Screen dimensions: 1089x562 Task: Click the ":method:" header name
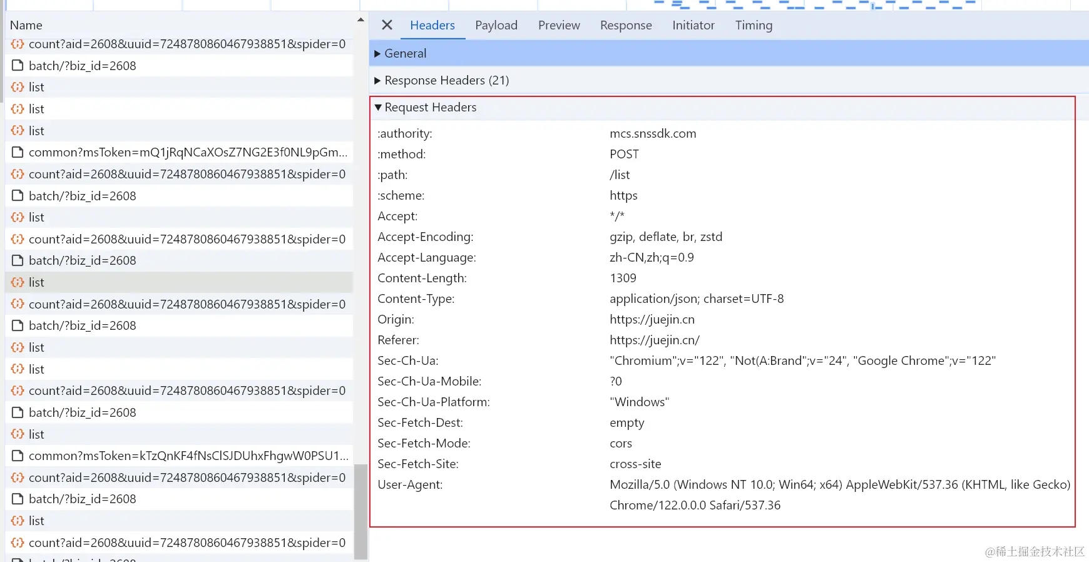pyautogui.click(x=402, y=154)
